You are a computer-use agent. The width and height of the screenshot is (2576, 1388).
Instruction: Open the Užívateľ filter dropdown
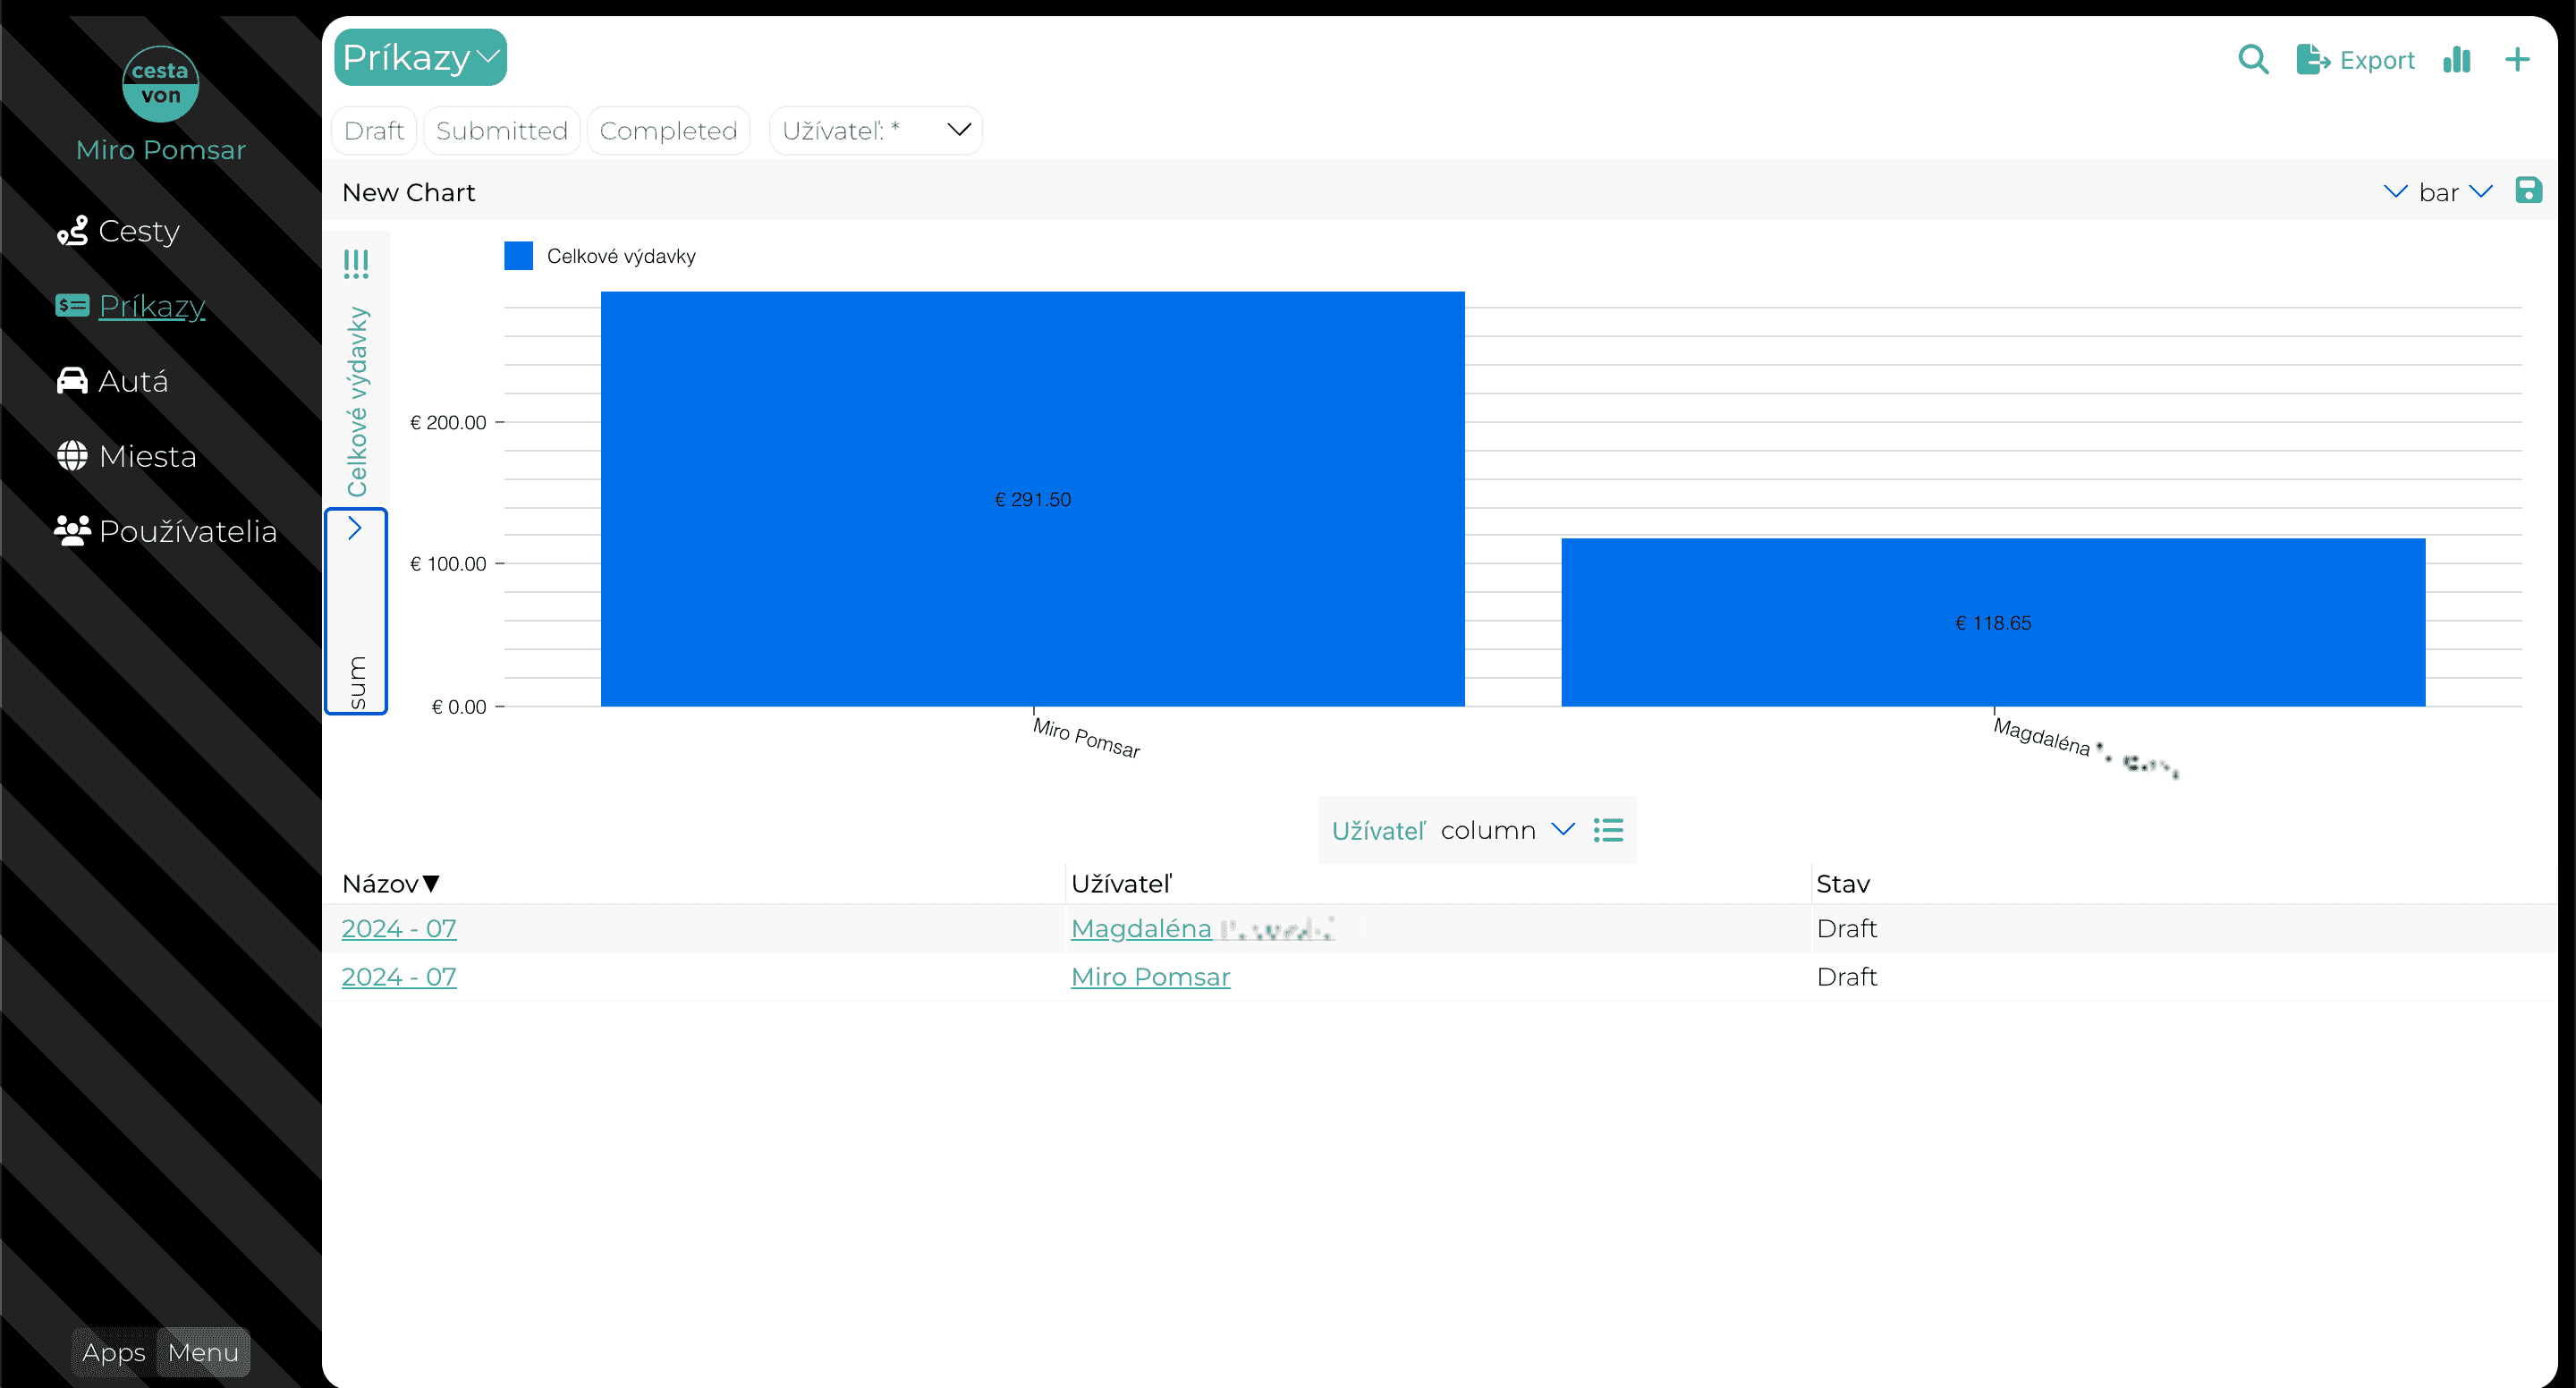coord(876,131)
